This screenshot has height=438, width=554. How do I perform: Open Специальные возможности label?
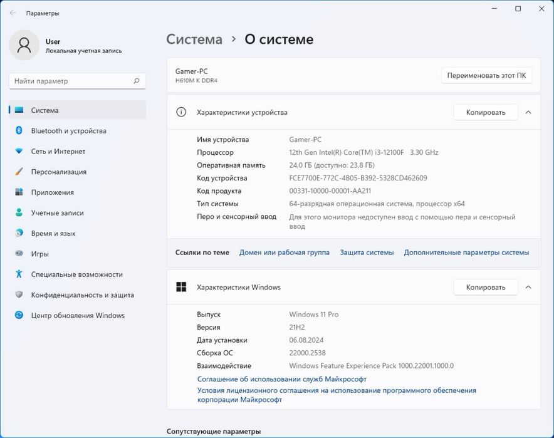[77, 274]
